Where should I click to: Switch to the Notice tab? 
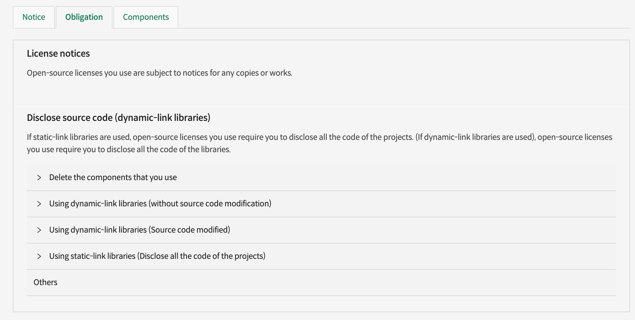[x=34, y=17]
